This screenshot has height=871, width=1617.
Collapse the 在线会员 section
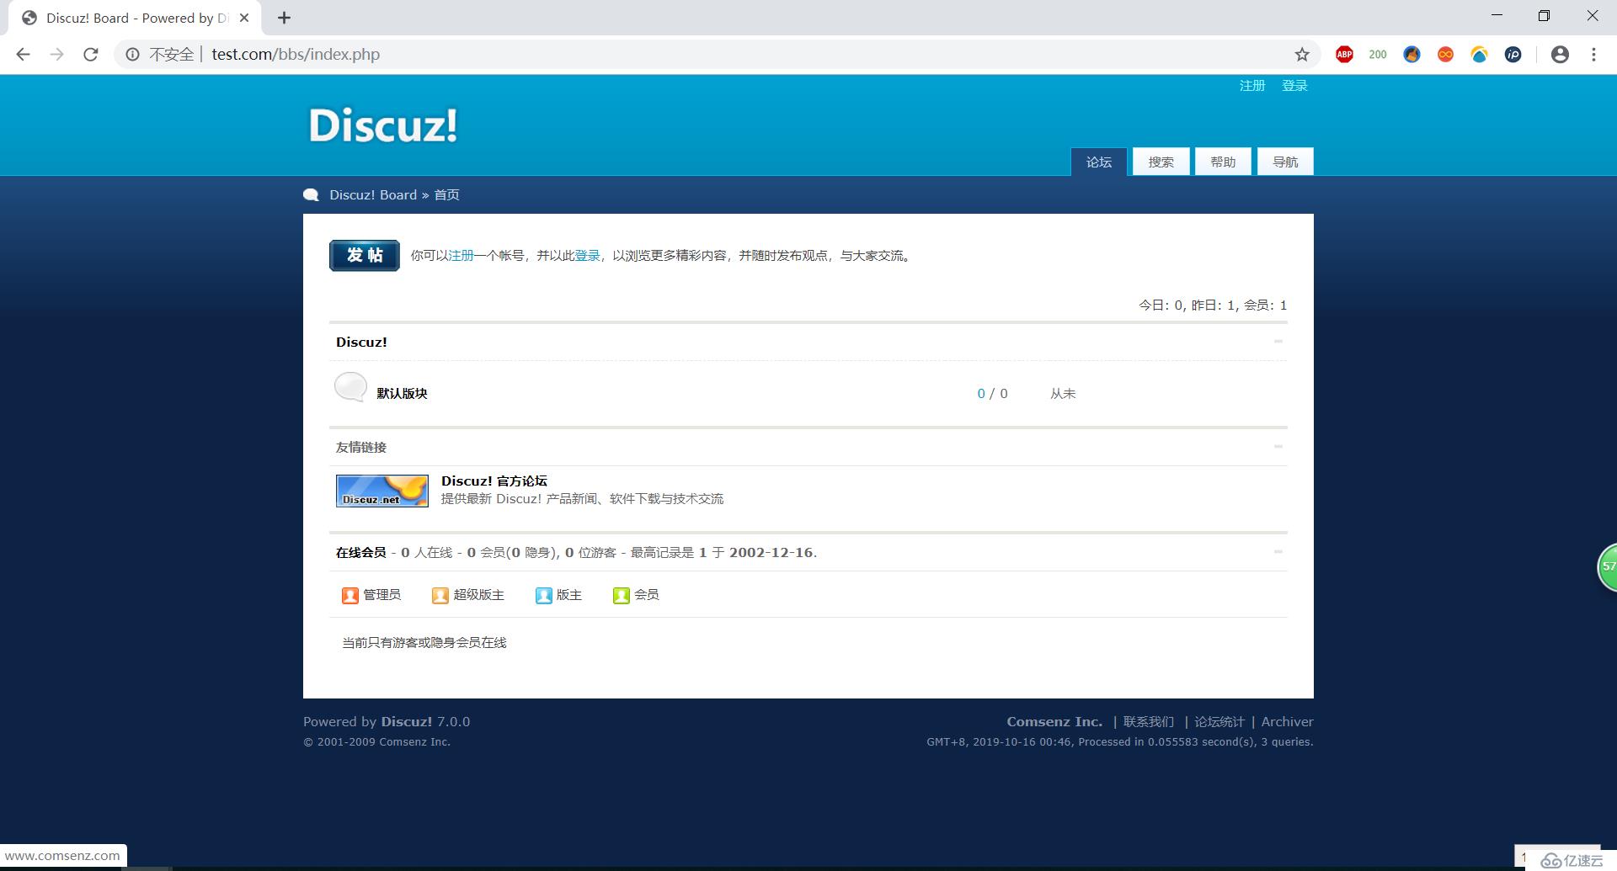click(x=1278, y=552)
